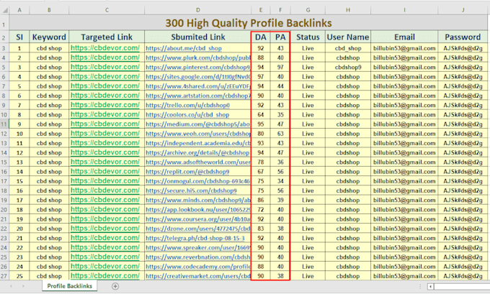Screen dimensions: 490x294
Task: Select column H header
Action: 348,10
